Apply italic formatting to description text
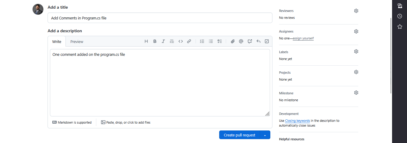407x143 pixels. pos(163,41)
